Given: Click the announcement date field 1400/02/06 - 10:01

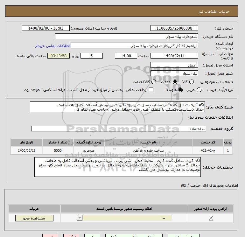Looking at the screenshot, I should click(x=45, y=28).
